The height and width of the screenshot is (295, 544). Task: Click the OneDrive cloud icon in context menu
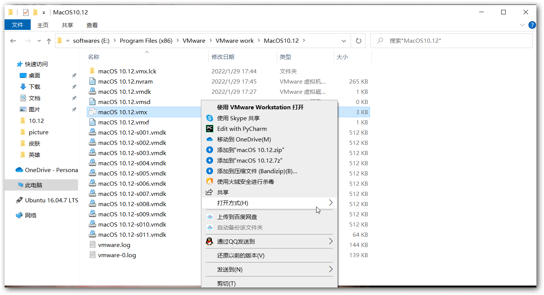point(210,139)
